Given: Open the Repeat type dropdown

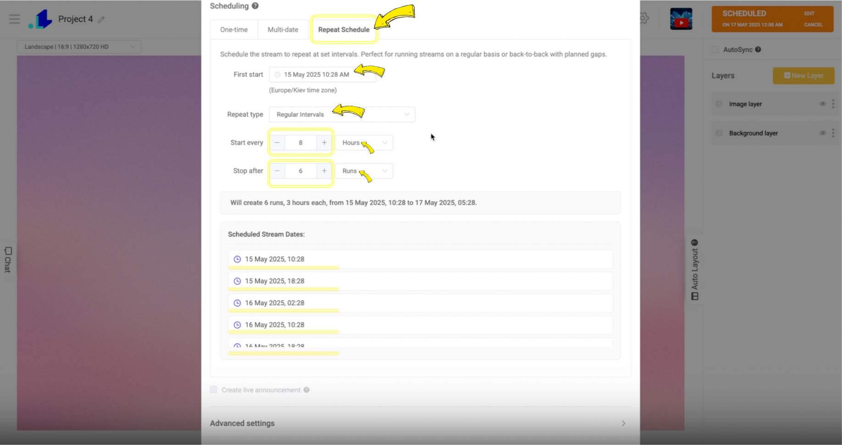Looking at the screenshot, I should click(342, 115).
